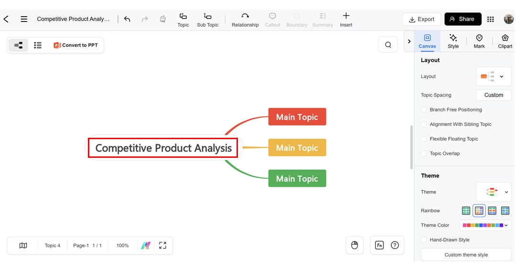
Task: Add a Sub Topic to the mind map
Action: (x=207, y=19)
